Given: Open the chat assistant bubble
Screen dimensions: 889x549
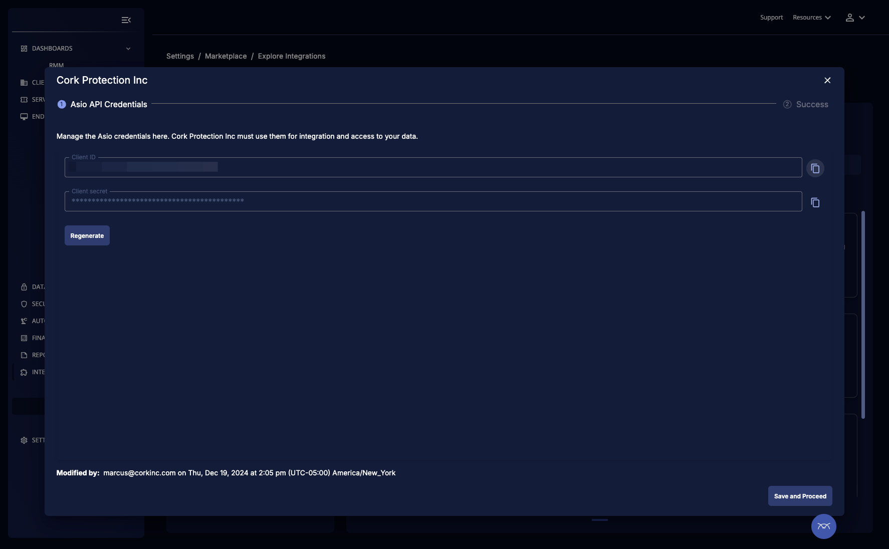Looking at the screenshot, I should (x=824, y=526).
